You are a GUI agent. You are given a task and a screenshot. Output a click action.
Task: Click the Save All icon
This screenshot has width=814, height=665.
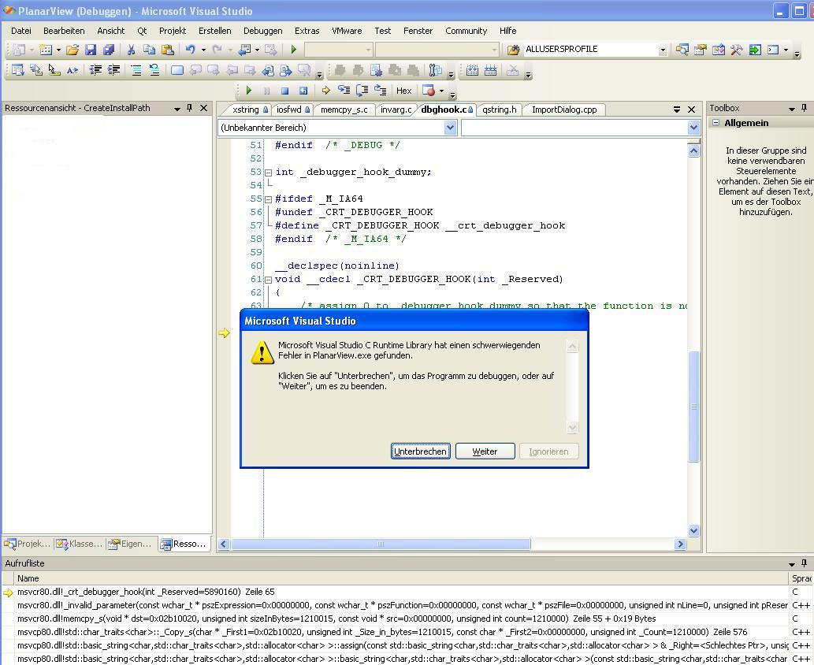click(109, 50)
